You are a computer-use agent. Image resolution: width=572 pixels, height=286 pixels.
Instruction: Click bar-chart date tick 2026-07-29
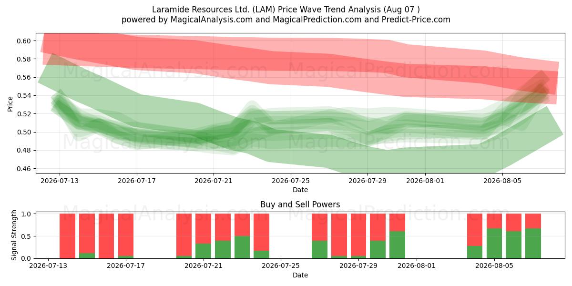tap(358, 266)
